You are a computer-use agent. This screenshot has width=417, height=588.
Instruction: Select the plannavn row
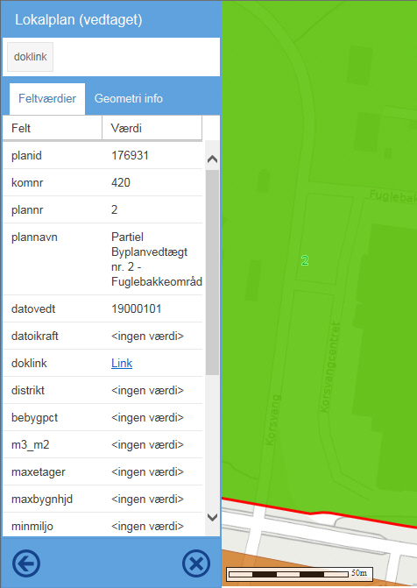coord(102,259)
